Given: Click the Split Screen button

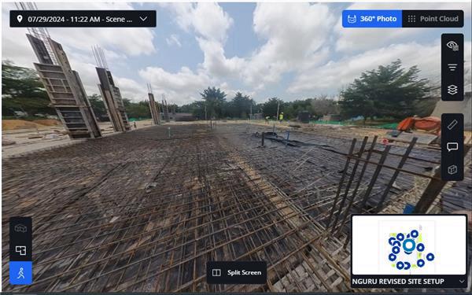Looking at the screenshot, I should point(237,272).
